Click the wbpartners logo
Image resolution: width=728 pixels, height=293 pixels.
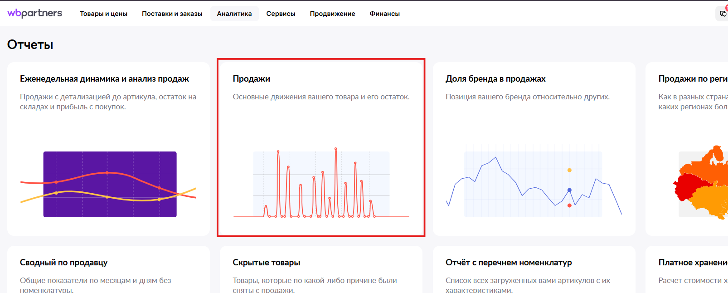tap(35, 13)
